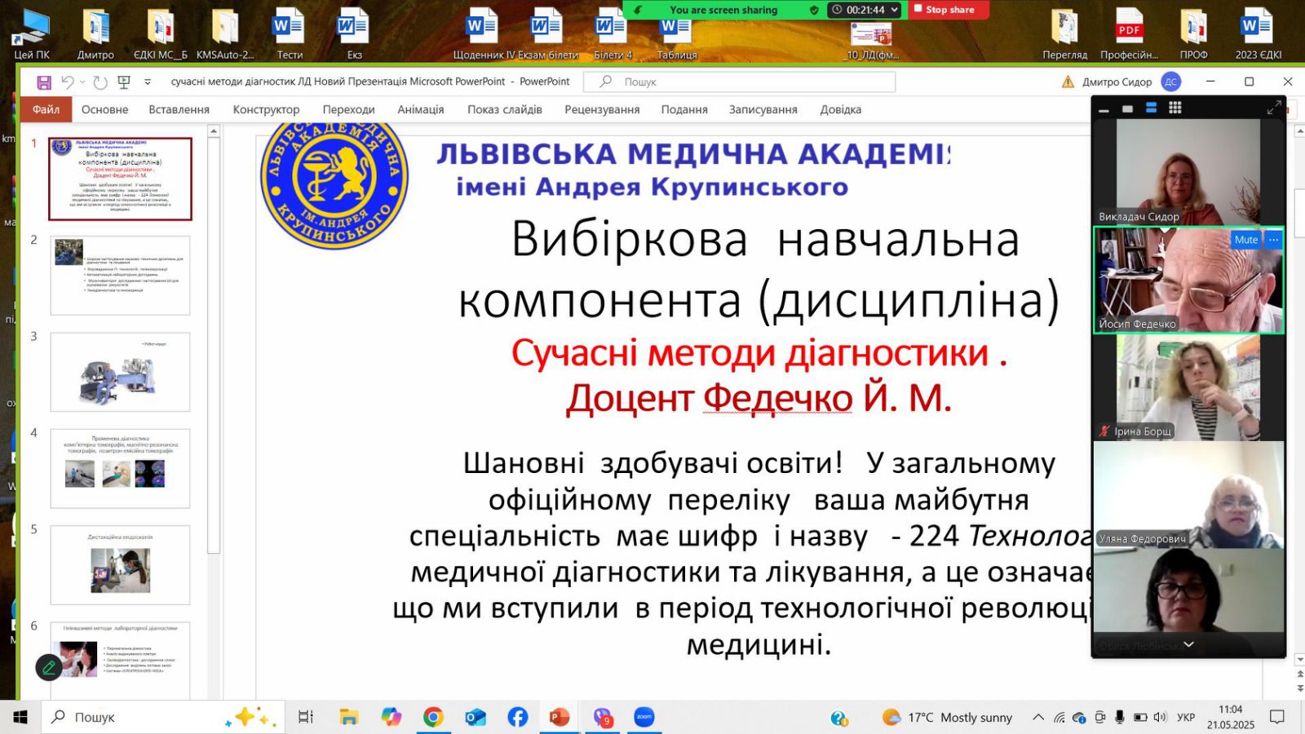Switch to the Вставлення ribbon tab

179,109
